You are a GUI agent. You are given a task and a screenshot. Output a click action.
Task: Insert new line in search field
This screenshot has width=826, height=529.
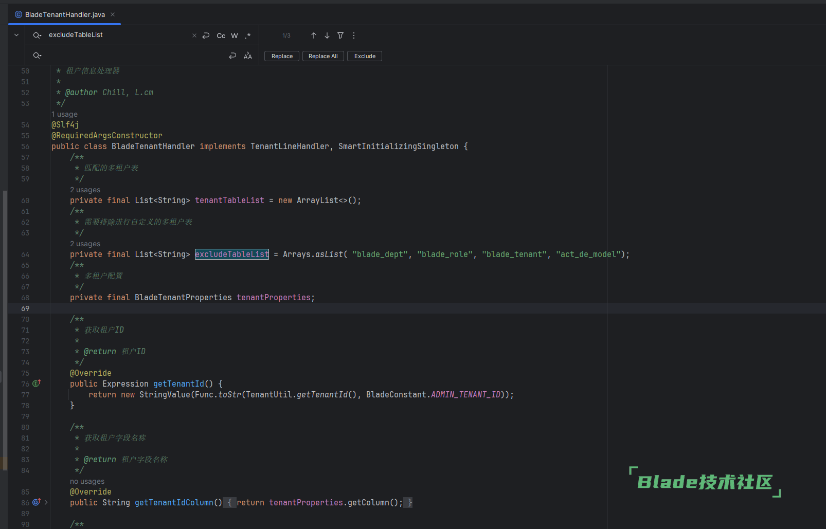click(x=206, y=35)
